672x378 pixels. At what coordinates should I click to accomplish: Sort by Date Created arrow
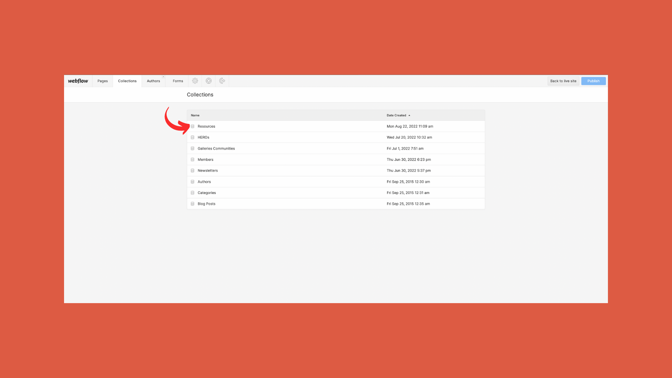[409, 115]
